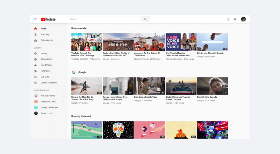The width and height of the screenshot is (280, 154).
Task: Play Life by you, Phone by Google thumbnail
Action: [213, 42]
